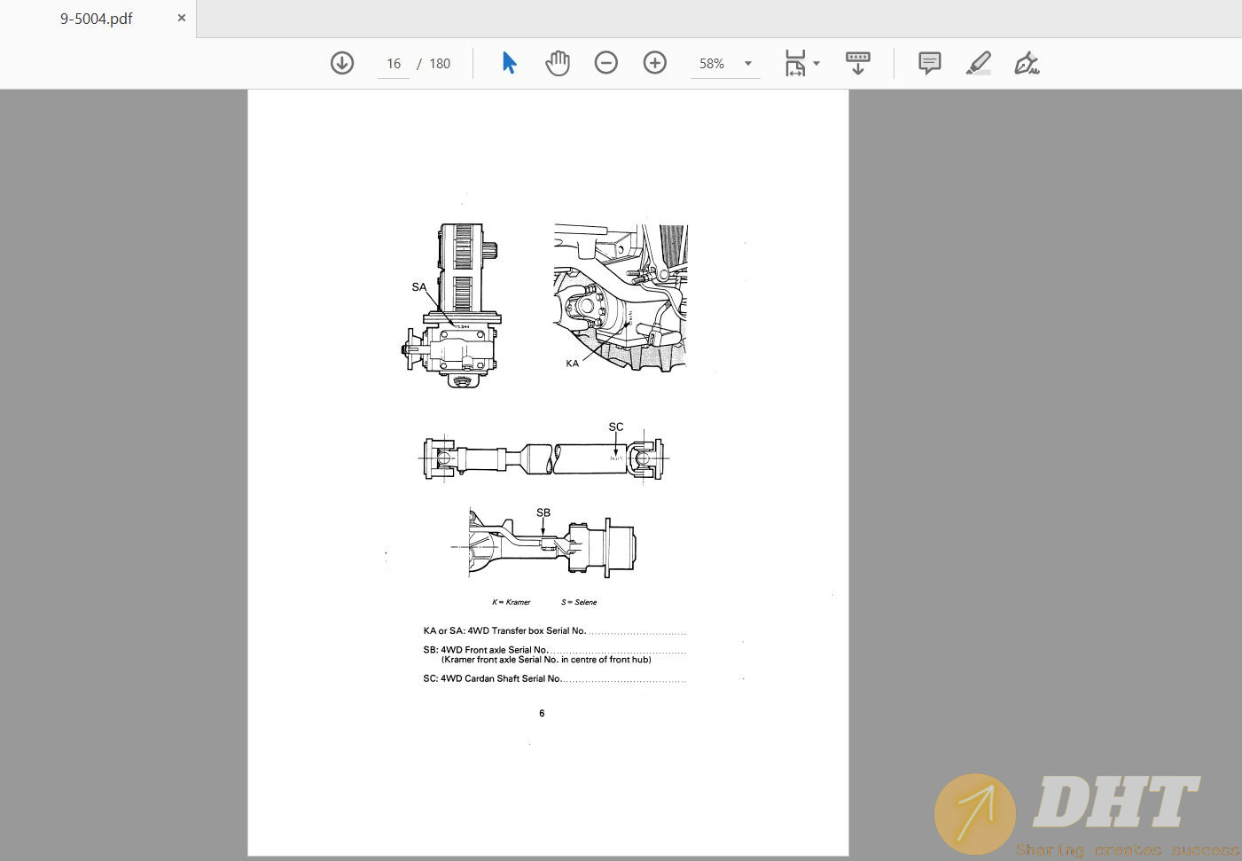
Task: Click the Kramer front axle note in parentheses
Action: coord(546,660)
